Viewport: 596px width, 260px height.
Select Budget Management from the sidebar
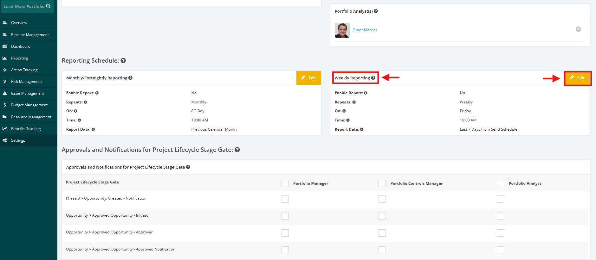click(x=29, y=105)
